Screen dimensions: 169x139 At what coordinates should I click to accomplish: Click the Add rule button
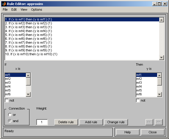[x=91, y=122]
